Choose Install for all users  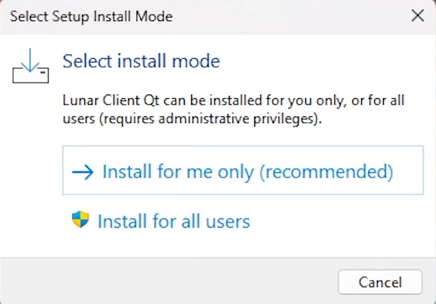[x=161, y=221]
